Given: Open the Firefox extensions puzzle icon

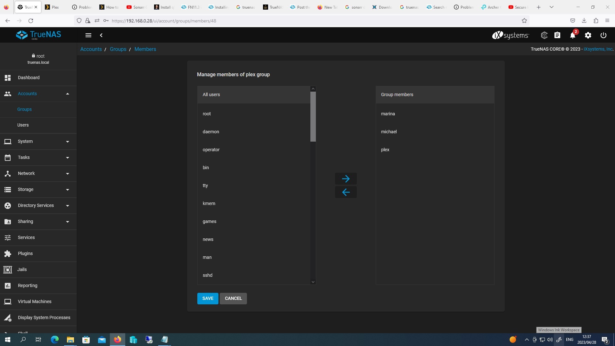Looking at the screenshot, I should pos(596,21).
